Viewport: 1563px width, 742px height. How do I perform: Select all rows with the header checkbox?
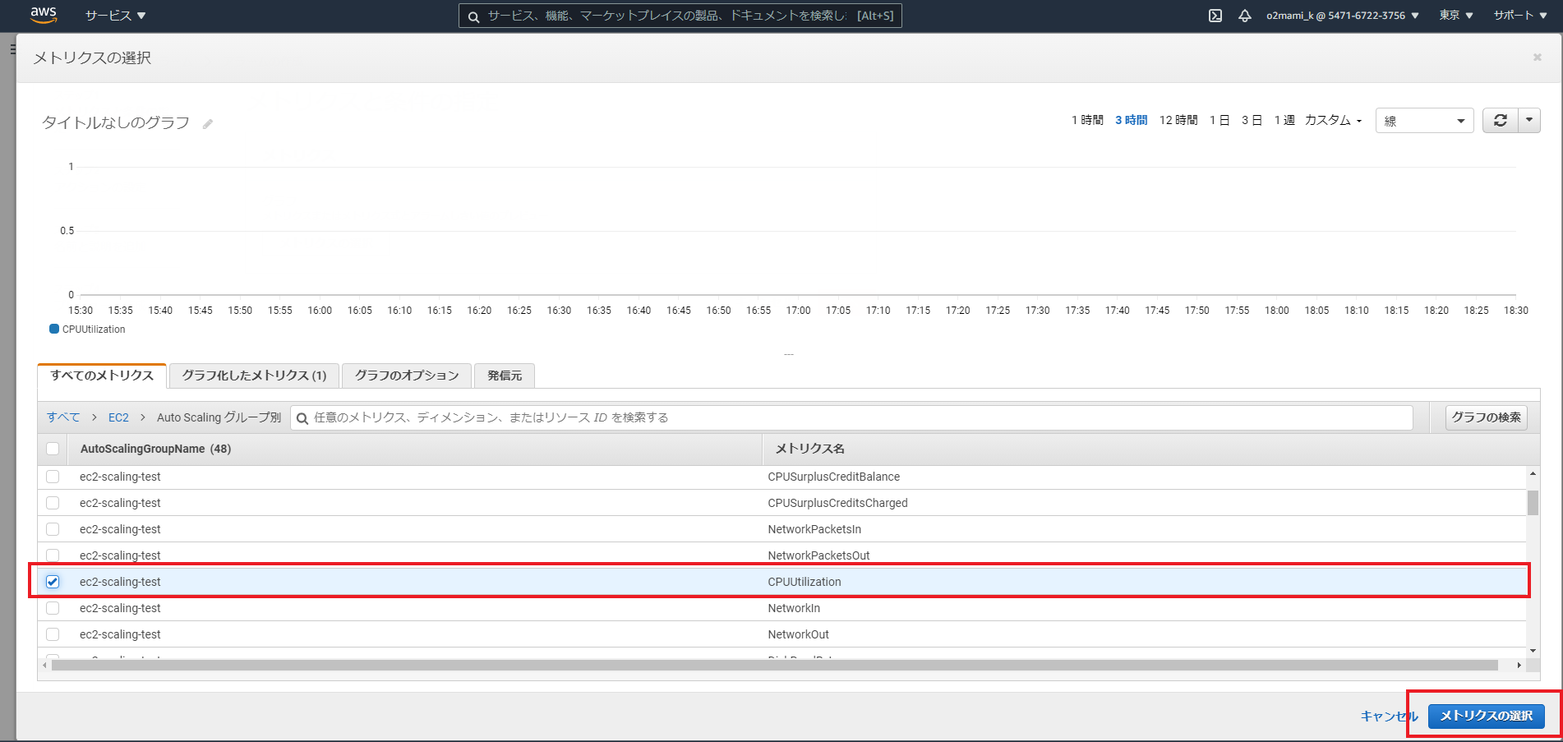coord(53,449)
